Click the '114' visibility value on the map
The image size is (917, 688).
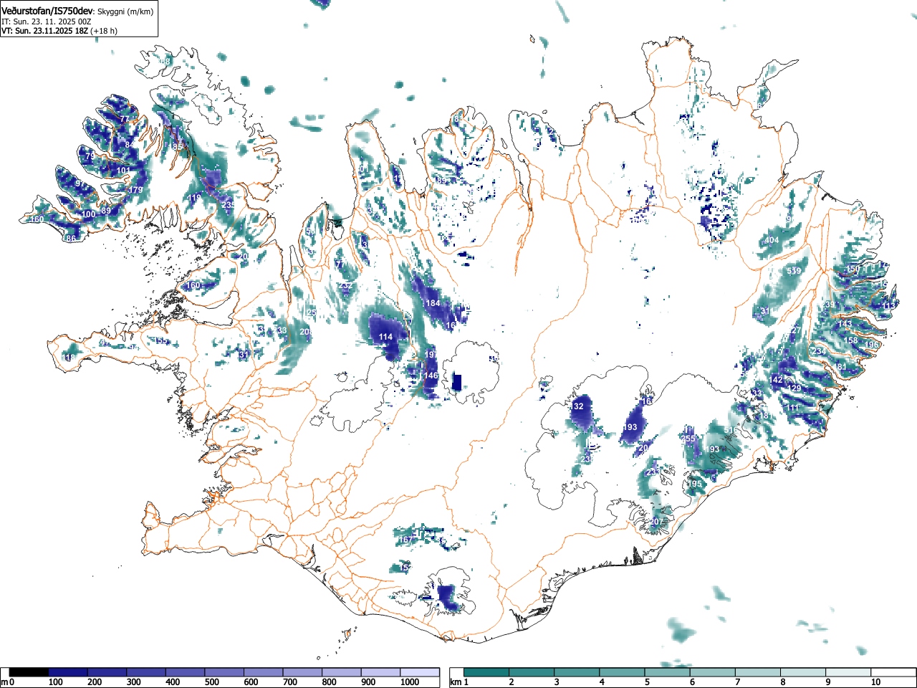[x=385, y=337]
